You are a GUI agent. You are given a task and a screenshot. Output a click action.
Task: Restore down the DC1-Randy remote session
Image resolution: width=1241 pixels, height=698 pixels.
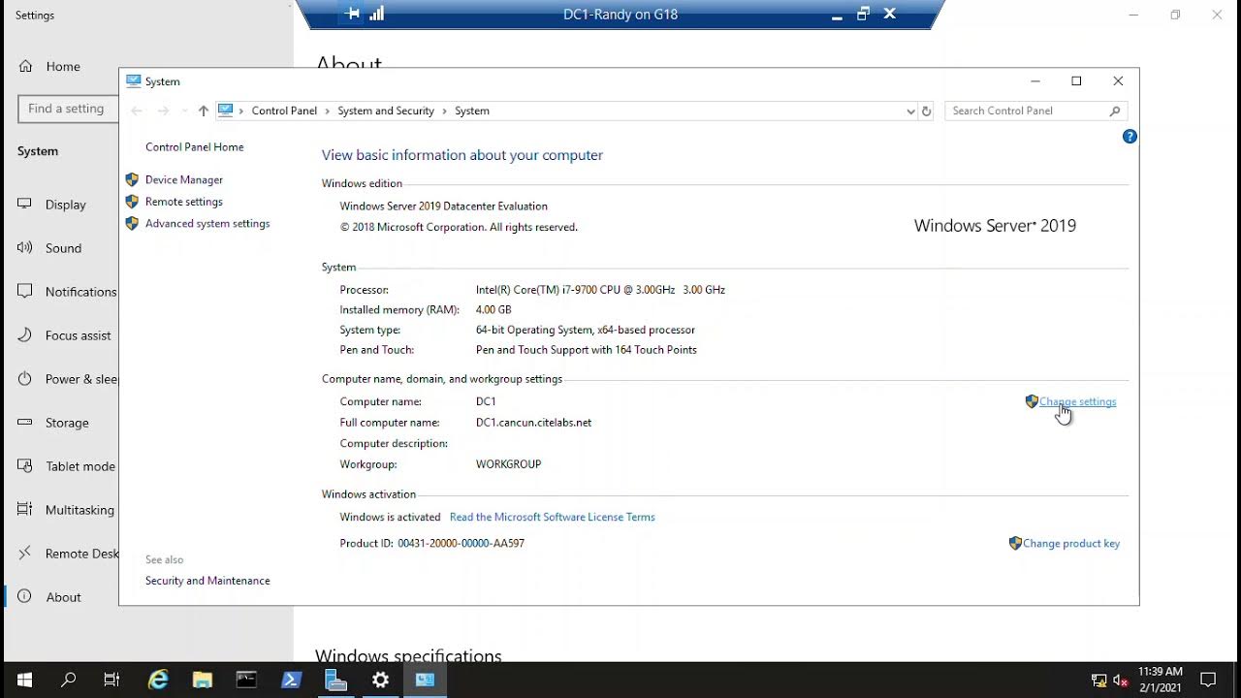pyautogui.click(x=863, y=15)
